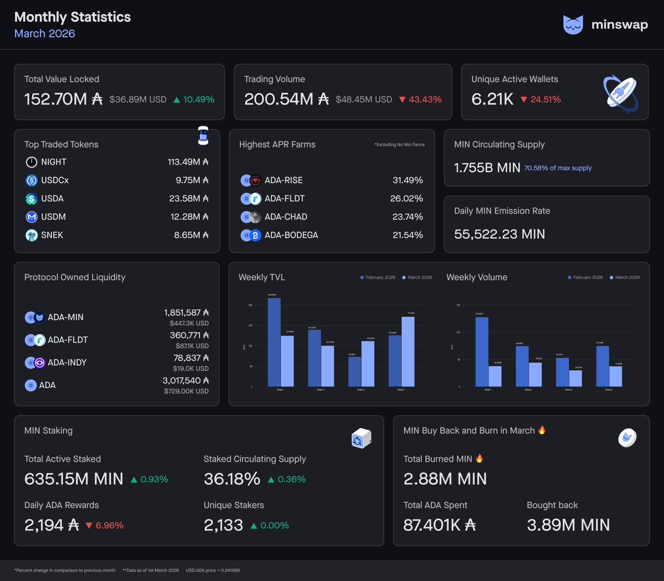Select the SNEK token icon
The image size is (664, 581).
[32, 235]
